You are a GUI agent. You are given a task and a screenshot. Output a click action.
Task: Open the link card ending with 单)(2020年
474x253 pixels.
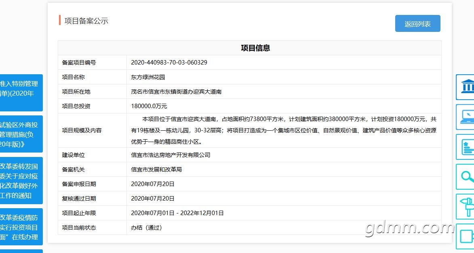[x=21, y=93]
